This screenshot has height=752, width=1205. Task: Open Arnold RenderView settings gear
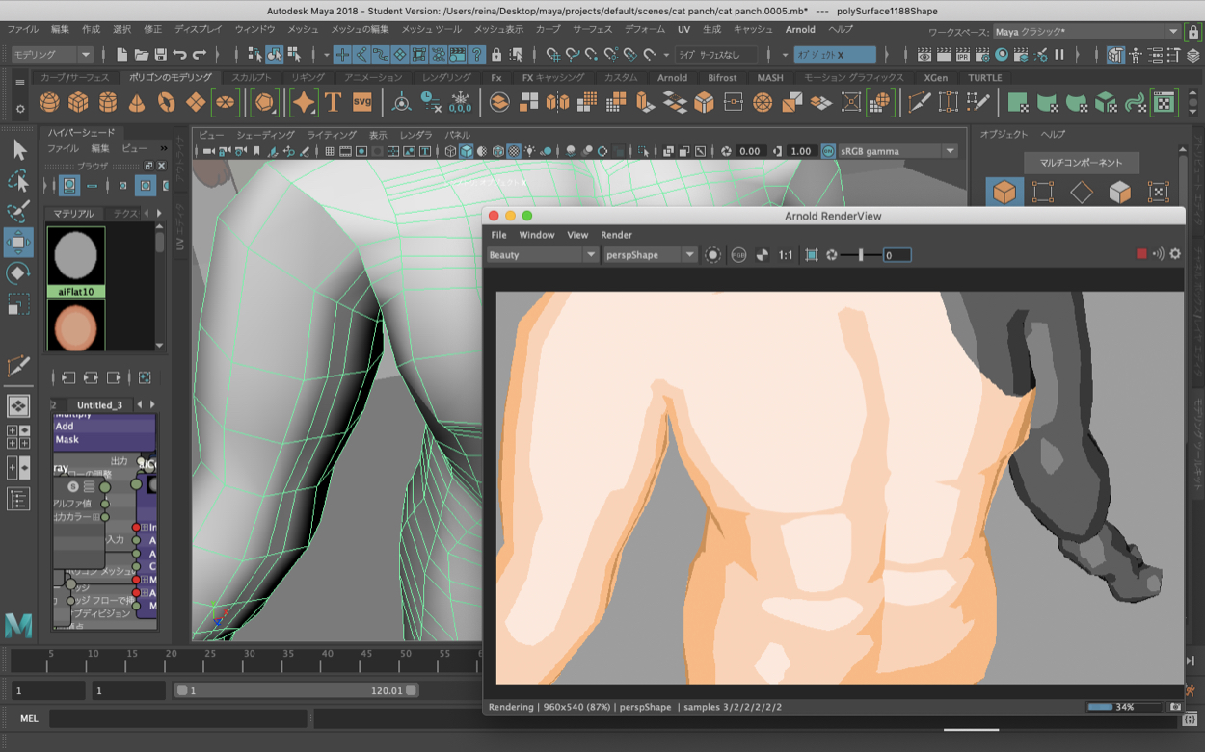(x=1174, y=254)
